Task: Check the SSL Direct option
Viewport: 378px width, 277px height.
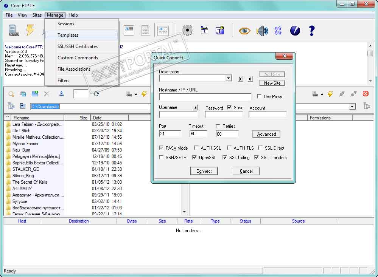Action: [x=260, y=148]
